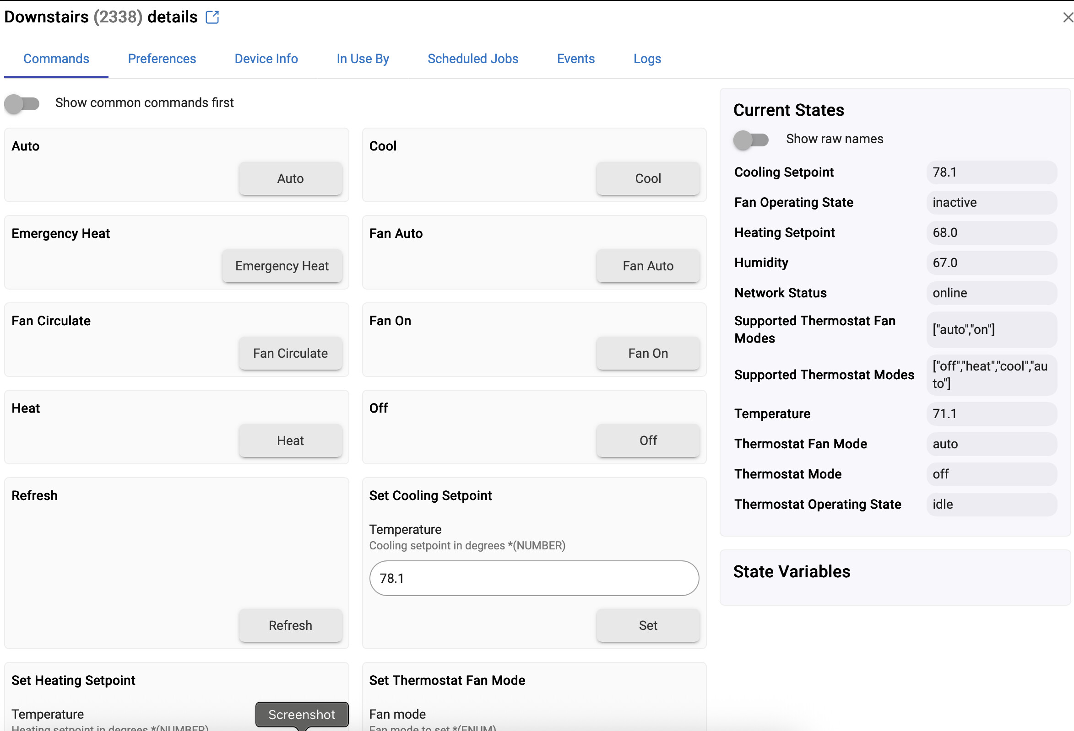View the Logs tab
1074x731 pixels.
point(647,59)
